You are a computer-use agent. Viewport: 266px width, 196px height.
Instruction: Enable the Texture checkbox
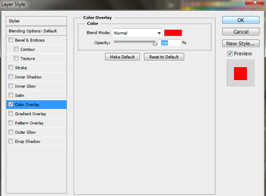(x=16, y=58)
